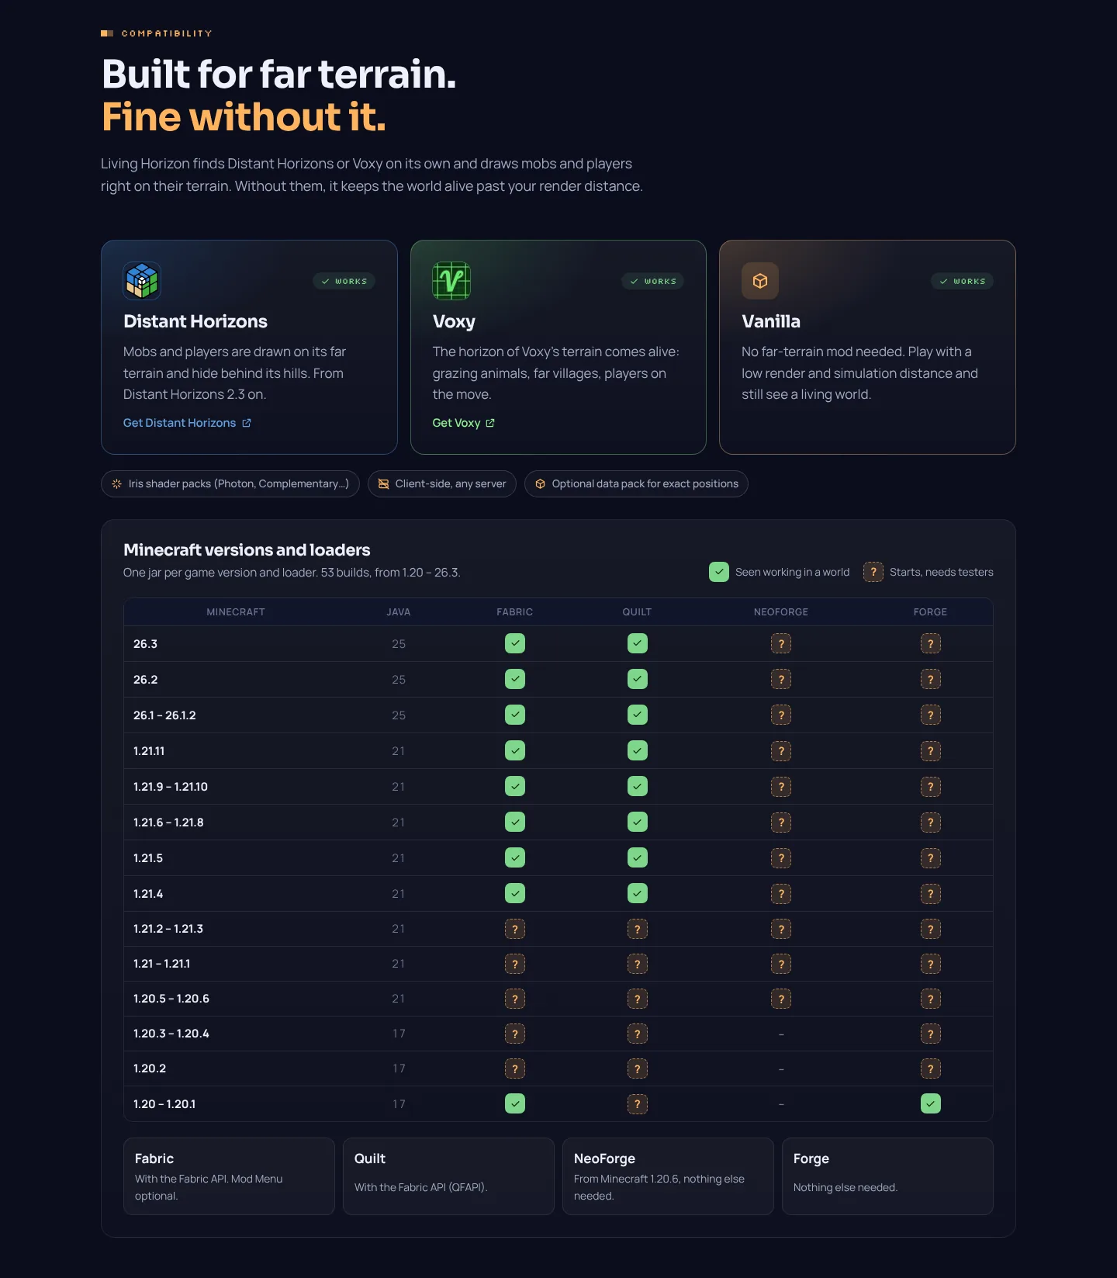Image resolution: width=1117 pixels, height=1278 pixels.
Task: Click Forge question icon for 1.20.3 – 1.20.4
Action: click(931, 1034)
